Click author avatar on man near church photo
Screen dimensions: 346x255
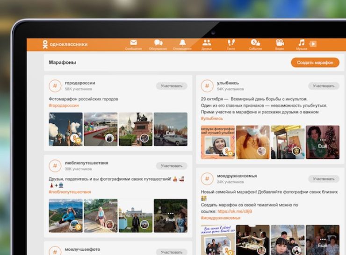144,224
